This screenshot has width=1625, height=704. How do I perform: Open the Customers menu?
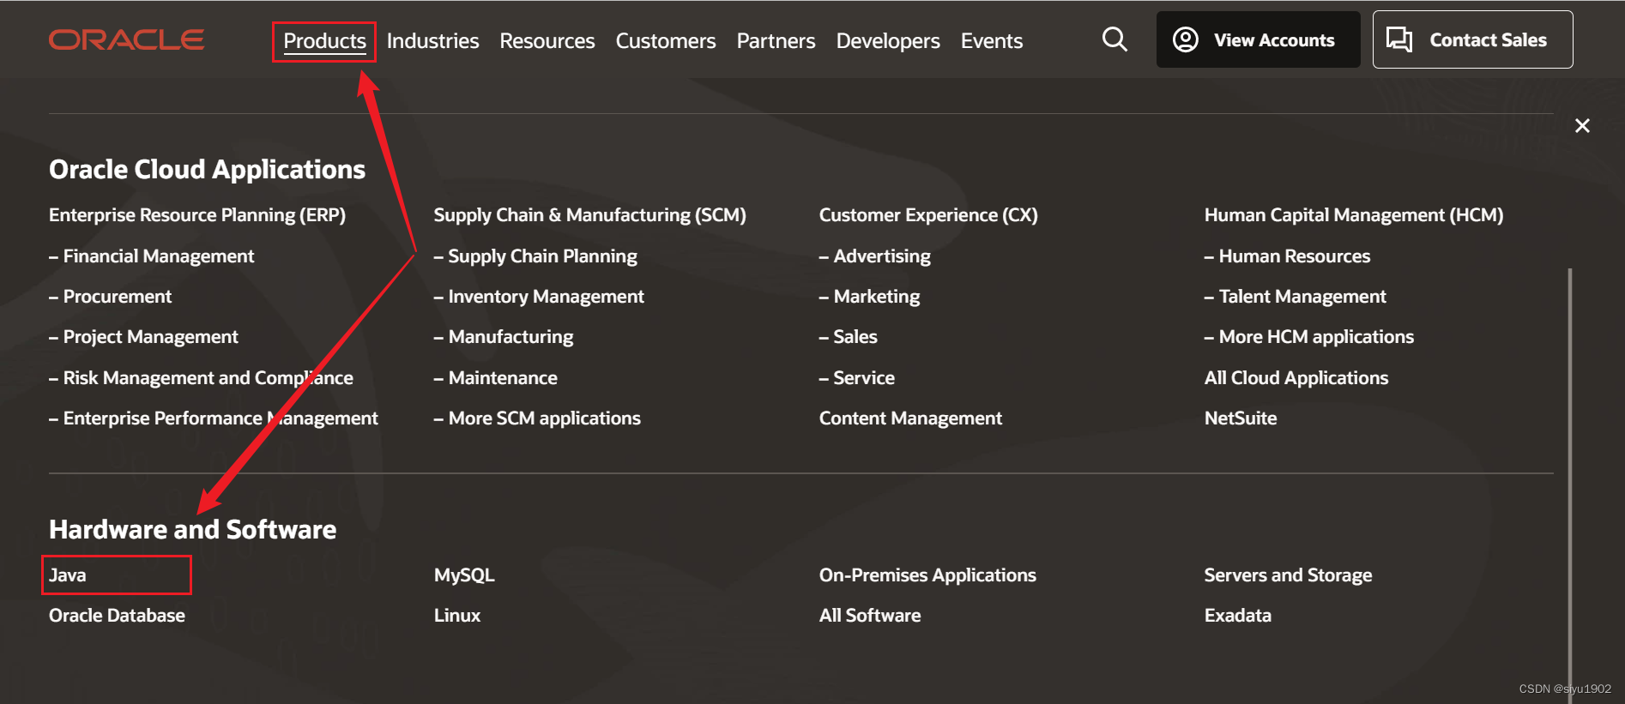coord(666,41)
